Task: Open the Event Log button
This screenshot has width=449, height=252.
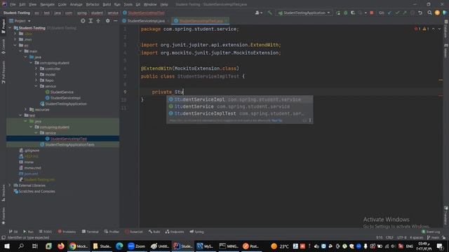Action: tap(431, 232)
